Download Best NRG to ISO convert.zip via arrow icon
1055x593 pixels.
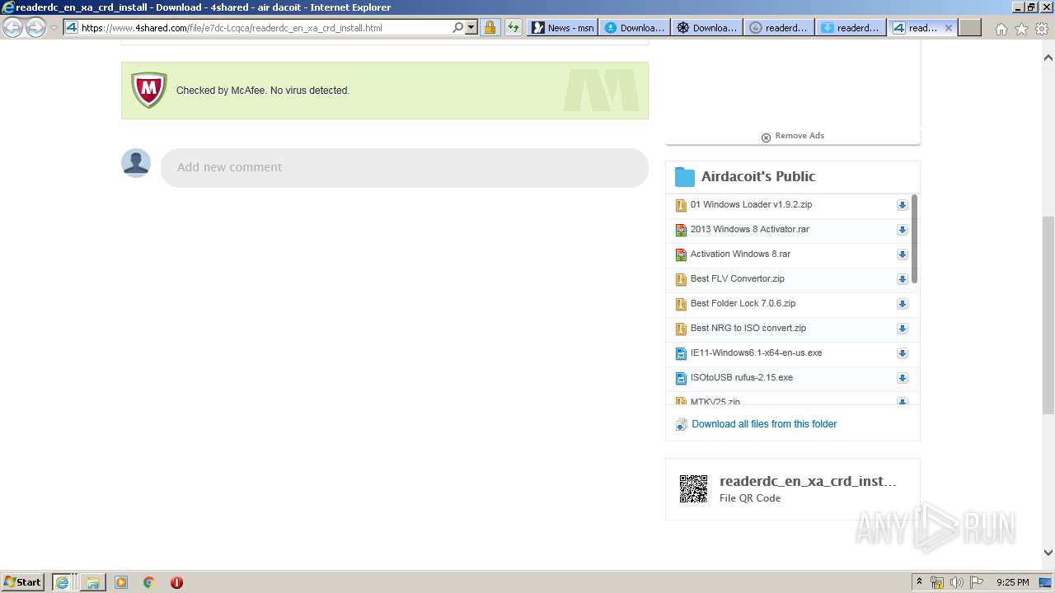click(902, 329)
